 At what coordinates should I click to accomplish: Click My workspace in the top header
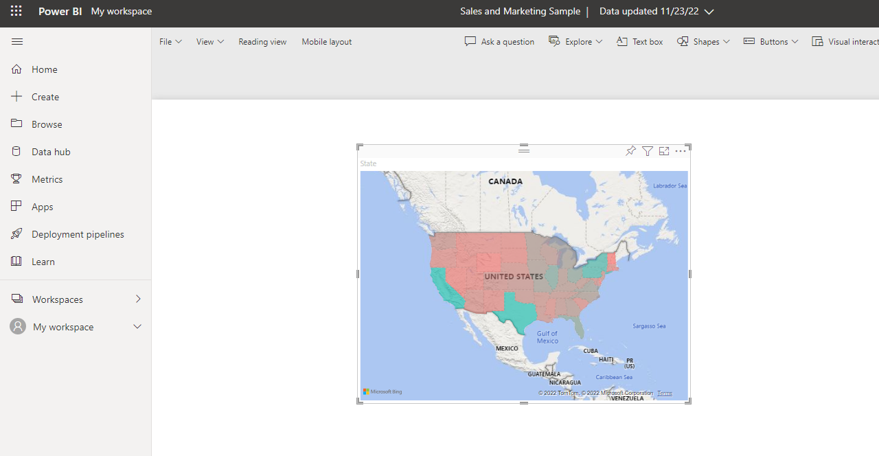coord(122,11)
